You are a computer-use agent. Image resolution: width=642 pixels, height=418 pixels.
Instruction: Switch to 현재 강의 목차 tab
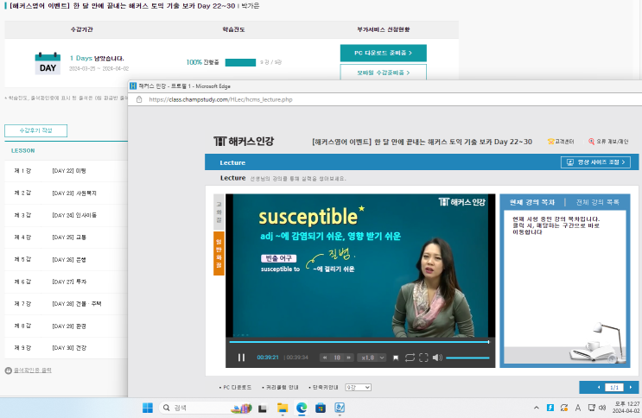coord(532,202)
